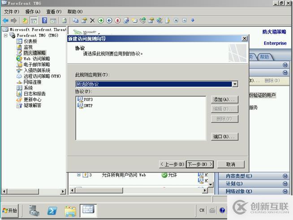Switch to the 帮助 tab in right pane

click(x=264, y=57)
